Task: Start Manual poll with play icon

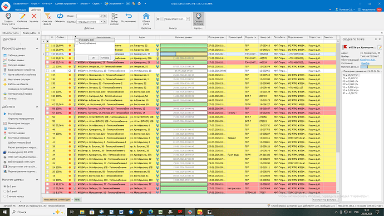Action: (15, 114)
